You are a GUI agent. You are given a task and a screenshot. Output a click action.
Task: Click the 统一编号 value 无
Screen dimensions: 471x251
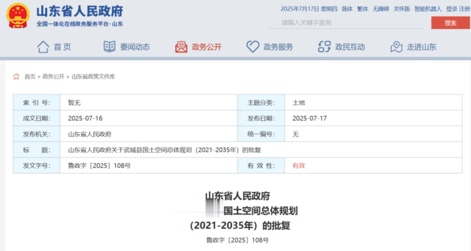[295, 134]
